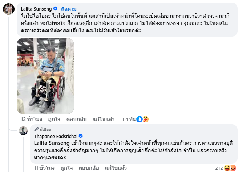This screenshot has width=250, height=172.
Task: Click the laughing haha reaction emoji
Action: point(227,168)
